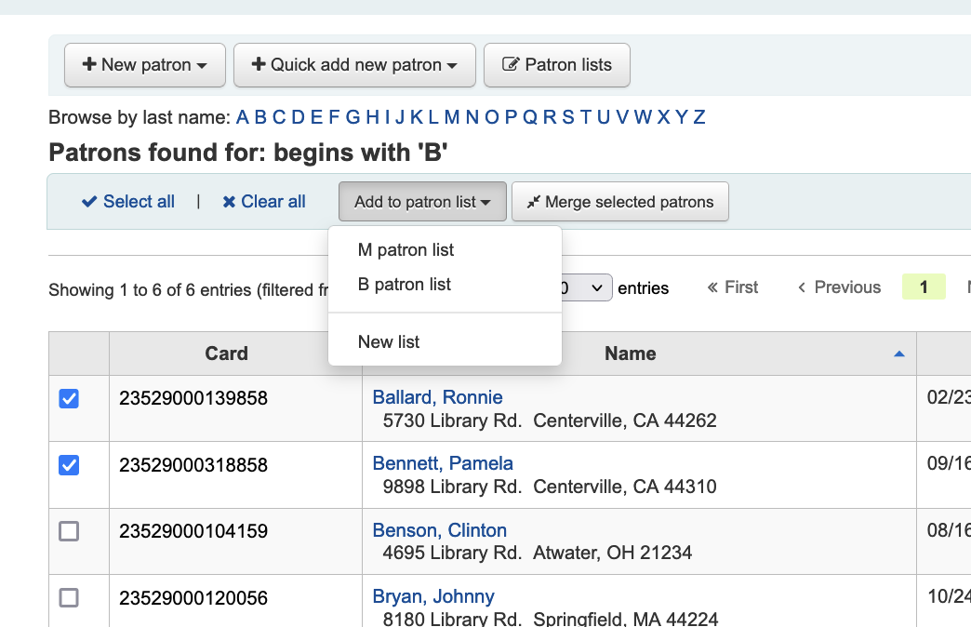Go to Previous page of results

point(839,287)
